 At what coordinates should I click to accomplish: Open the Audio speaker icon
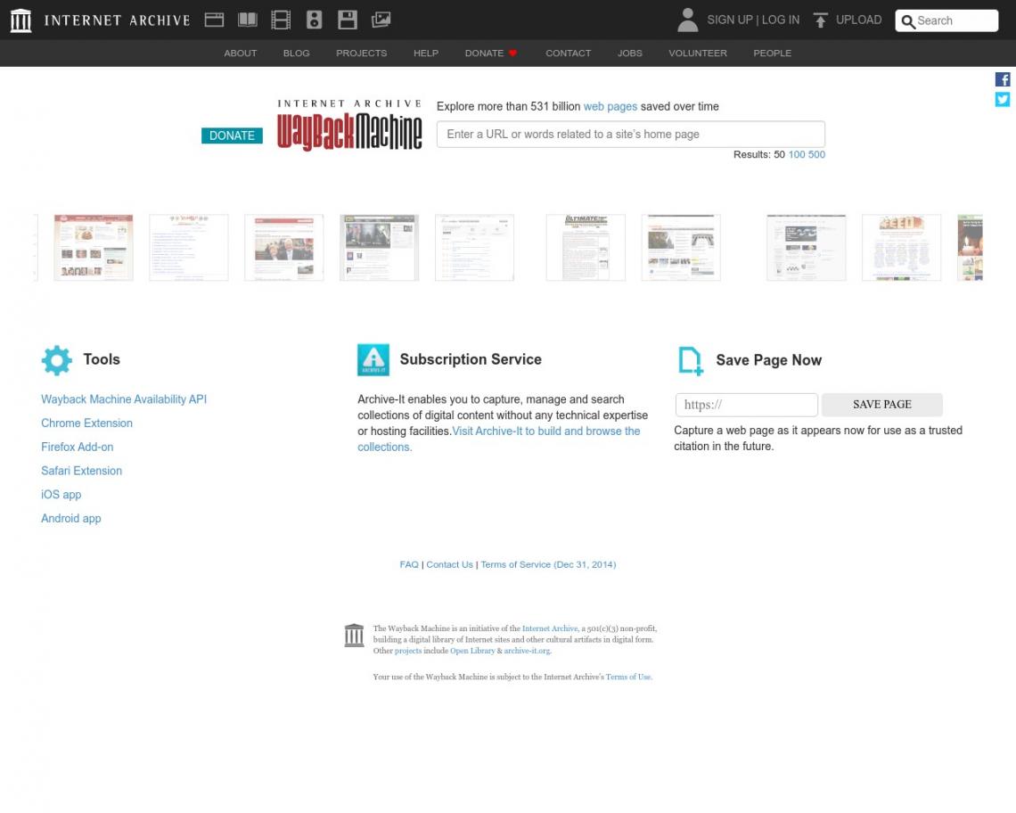[315, 21]
